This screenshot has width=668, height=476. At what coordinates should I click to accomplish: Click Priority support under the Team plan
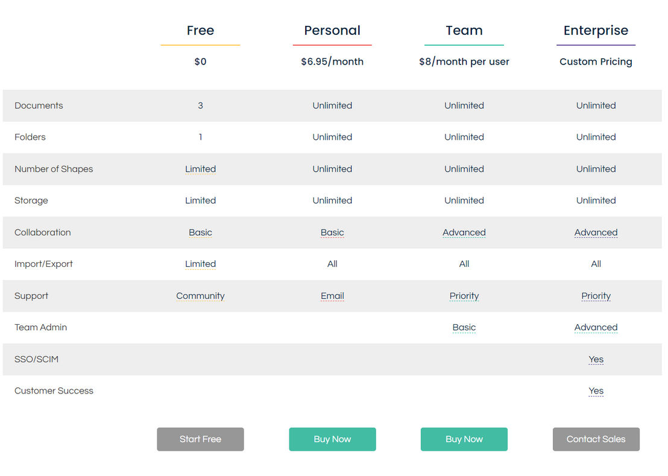[x=464, y=296]
